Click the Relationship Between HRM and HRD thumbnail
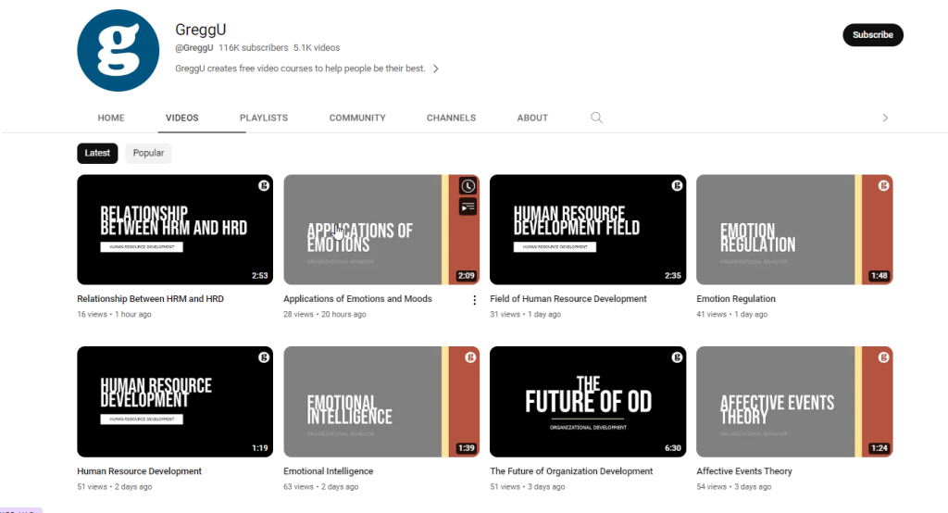Screen dimensions: 948x513 [x=175, y=229]
